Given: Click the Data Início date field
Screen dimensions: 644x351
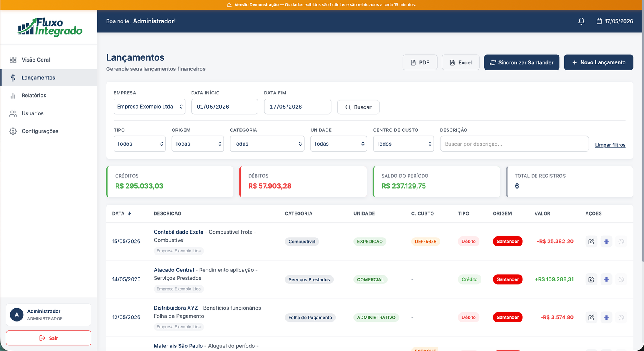Looking at the screenshot, I should 225,107.
